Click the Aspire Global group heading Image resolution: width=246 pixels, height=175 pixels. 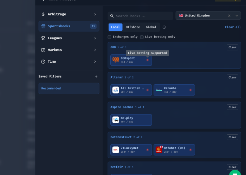point(122,107)
